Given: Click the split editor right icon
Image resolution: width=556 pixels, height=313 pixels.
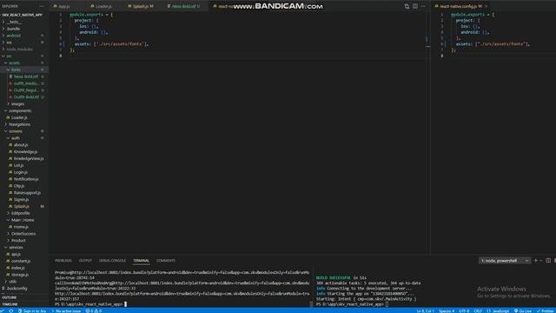Looking at the screenshot, I should click(x=415, y=6).
